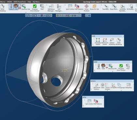Click the Dup+Trans tool in the ribbon
Screen dimensions: 137x120
[x=114, y=7]
